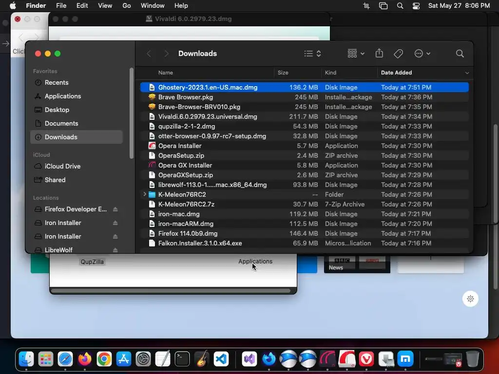Open iCloud Drive in the sidebar
Image resolution: width=499 pixels, height=374 pixels.
(x=77, y=167)
